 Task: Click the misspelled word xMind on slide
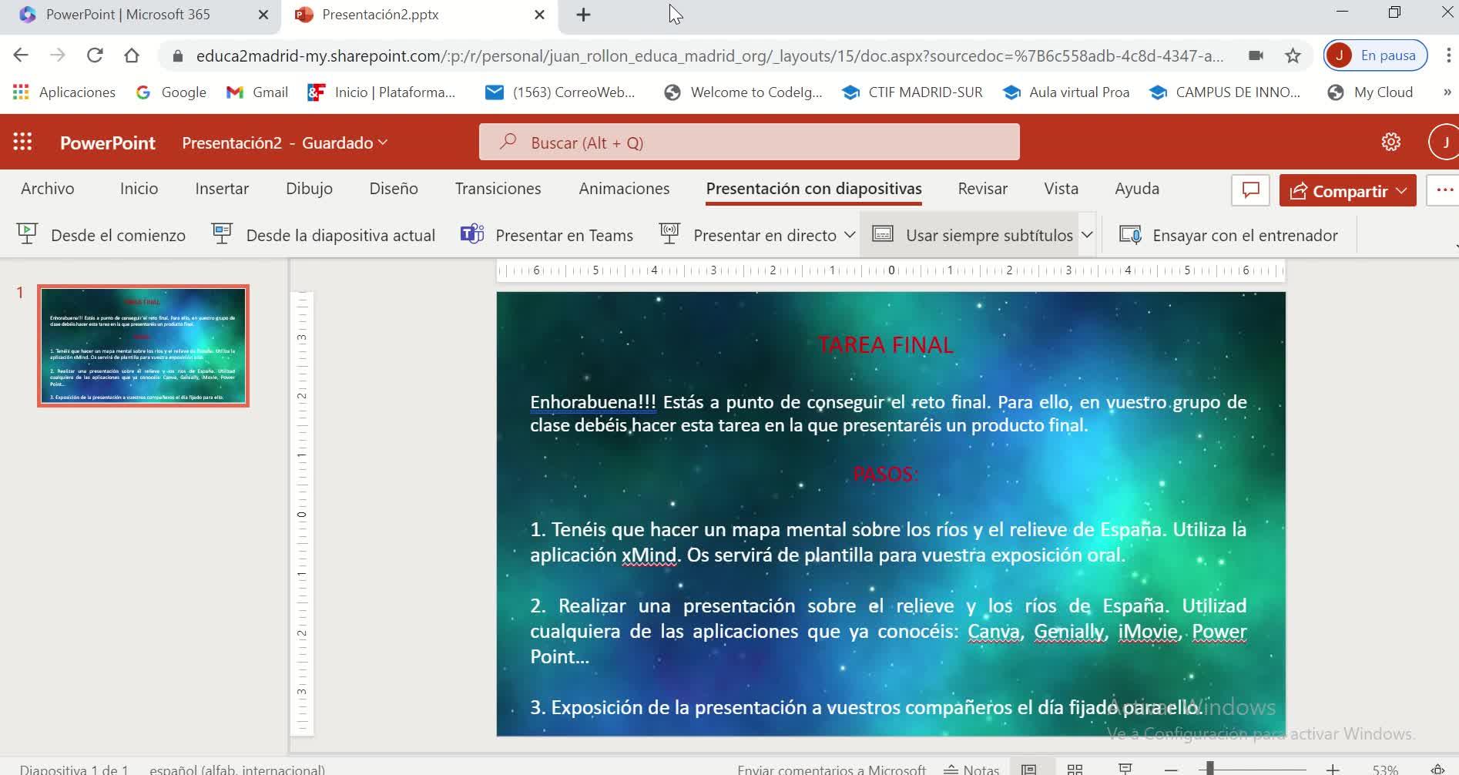coord(649,555)
